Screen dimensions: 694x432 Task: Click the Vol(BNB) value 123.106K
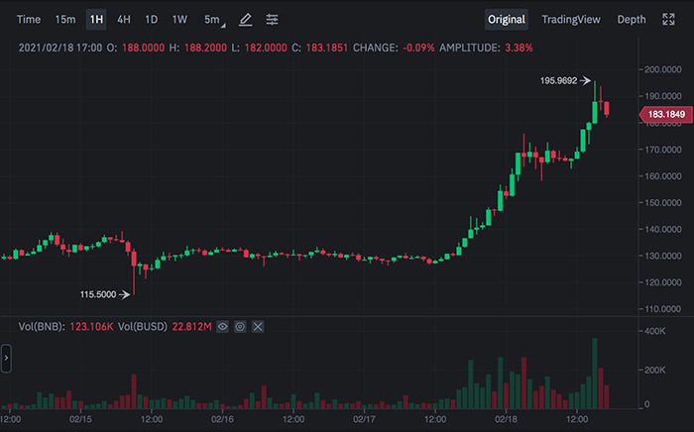point(91,327)
